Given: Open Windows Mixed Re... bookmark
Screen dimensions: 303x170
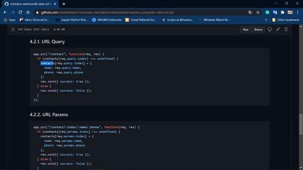Looking at the screenshot, I should click(214, 20).
